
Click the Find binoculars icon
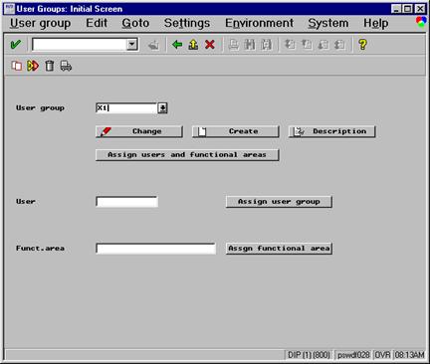point(250,45)
